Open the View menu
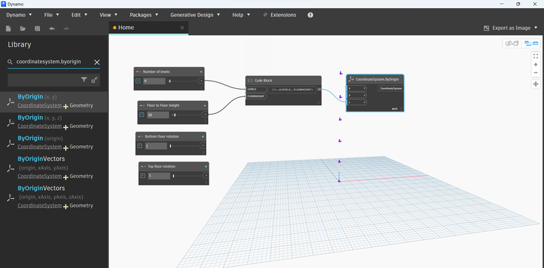 [108, 15]
